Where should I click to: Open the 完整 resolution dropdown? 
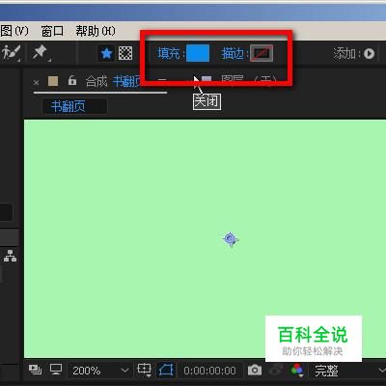[x=348, y=371]
